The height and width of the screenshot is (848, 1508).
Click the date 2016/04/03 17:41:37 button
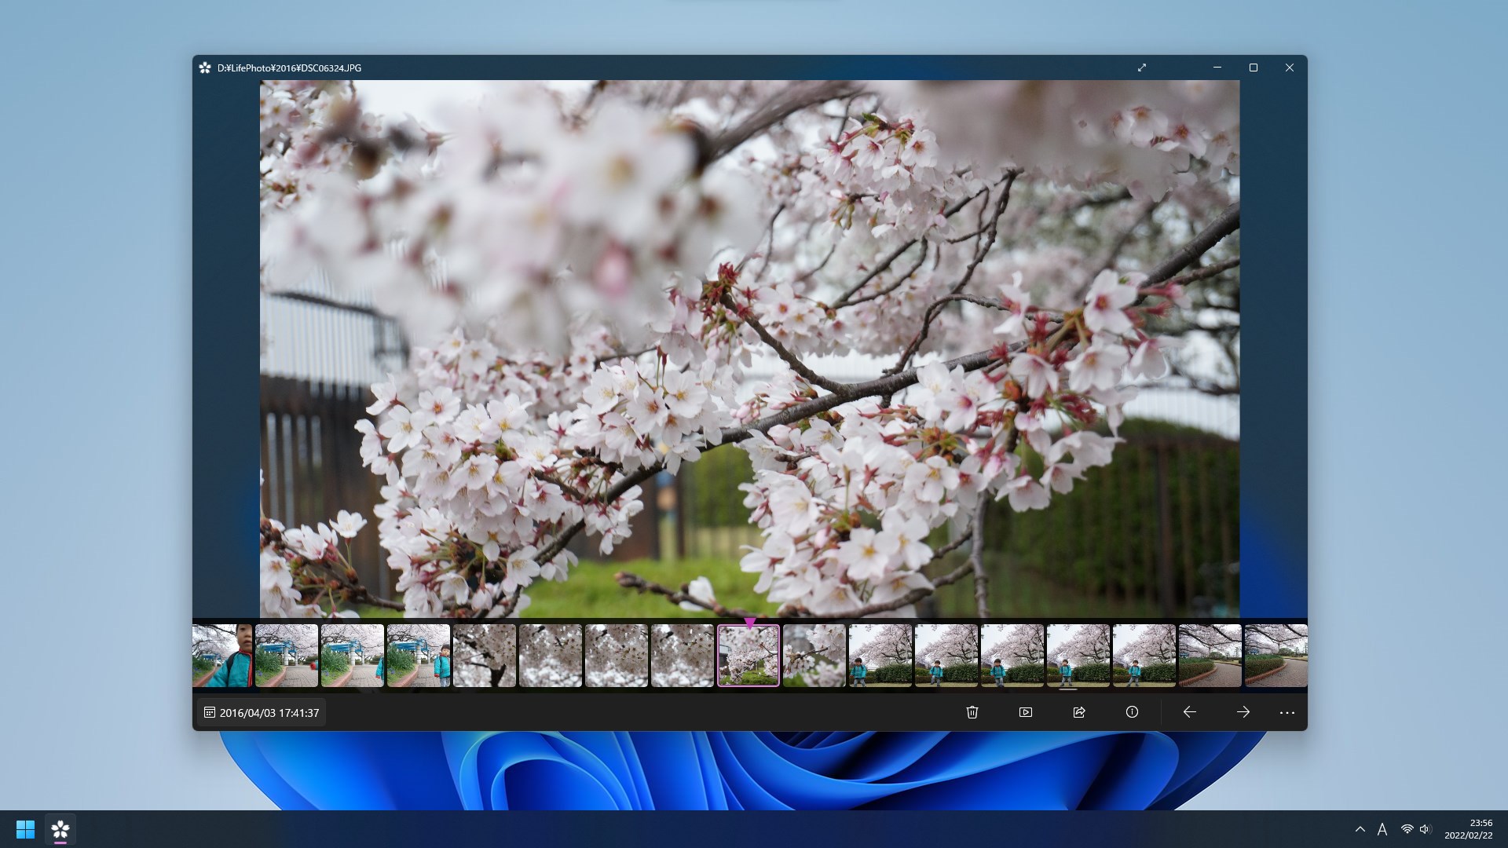point(262,713)
